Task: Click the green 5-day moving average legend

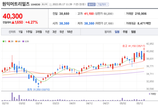Action: click(4, 41)
